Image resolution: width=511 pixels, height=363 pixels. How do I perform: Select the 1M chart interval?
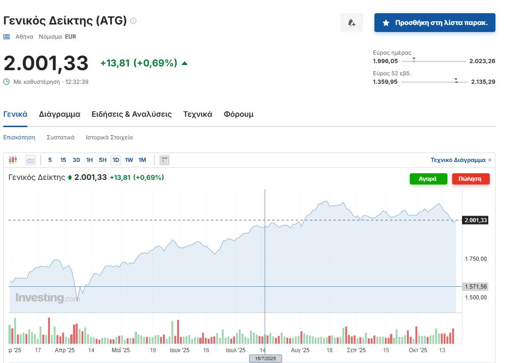142,160
